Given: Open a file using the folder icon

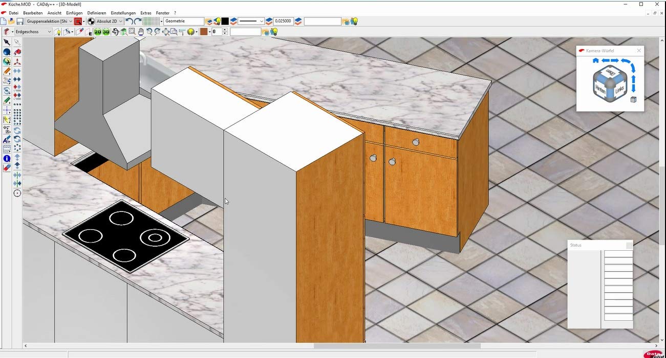Looking at the screenshot, I should click(12, 21).
